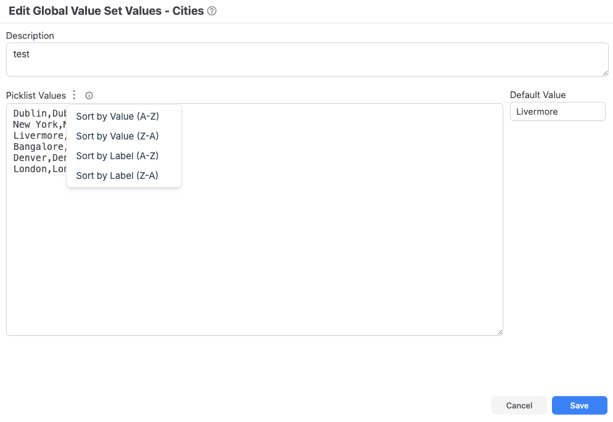Select Sort by Value (A-Z)
613x422 pixels.
point(118,117)
